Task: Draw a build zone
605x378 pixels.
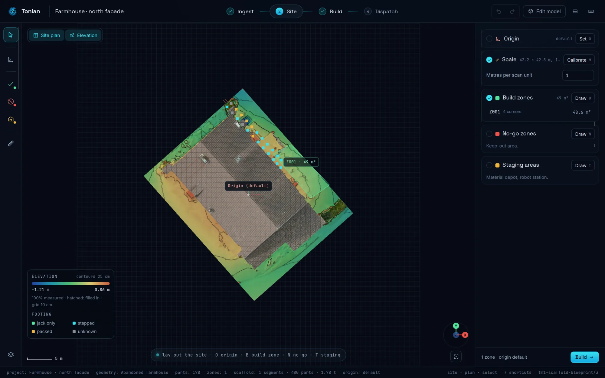Action: coord(583,98)
